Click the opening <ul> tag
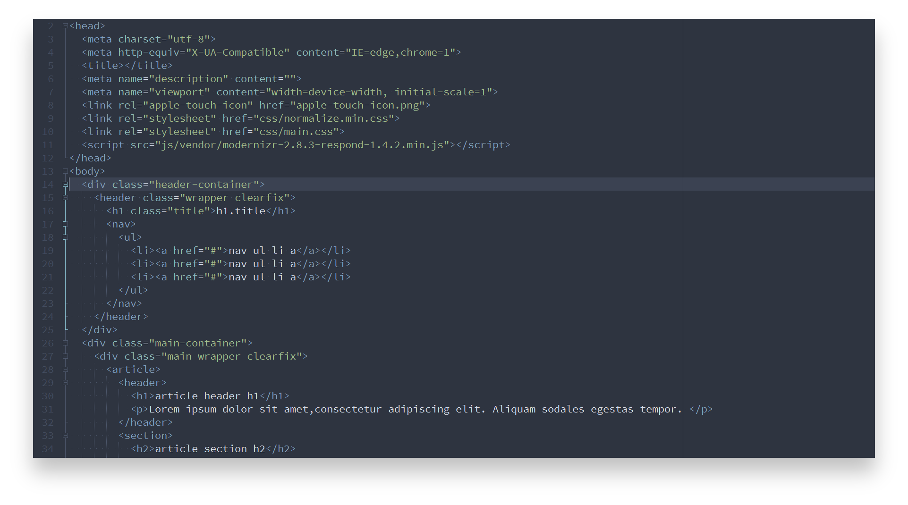Viewport: 908px width, 505px height. [x=130, y=237]
